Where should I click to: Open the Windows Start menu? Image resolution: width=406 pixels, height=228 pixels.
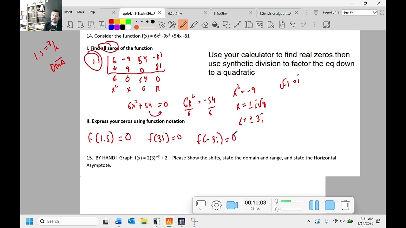point(29,221)
